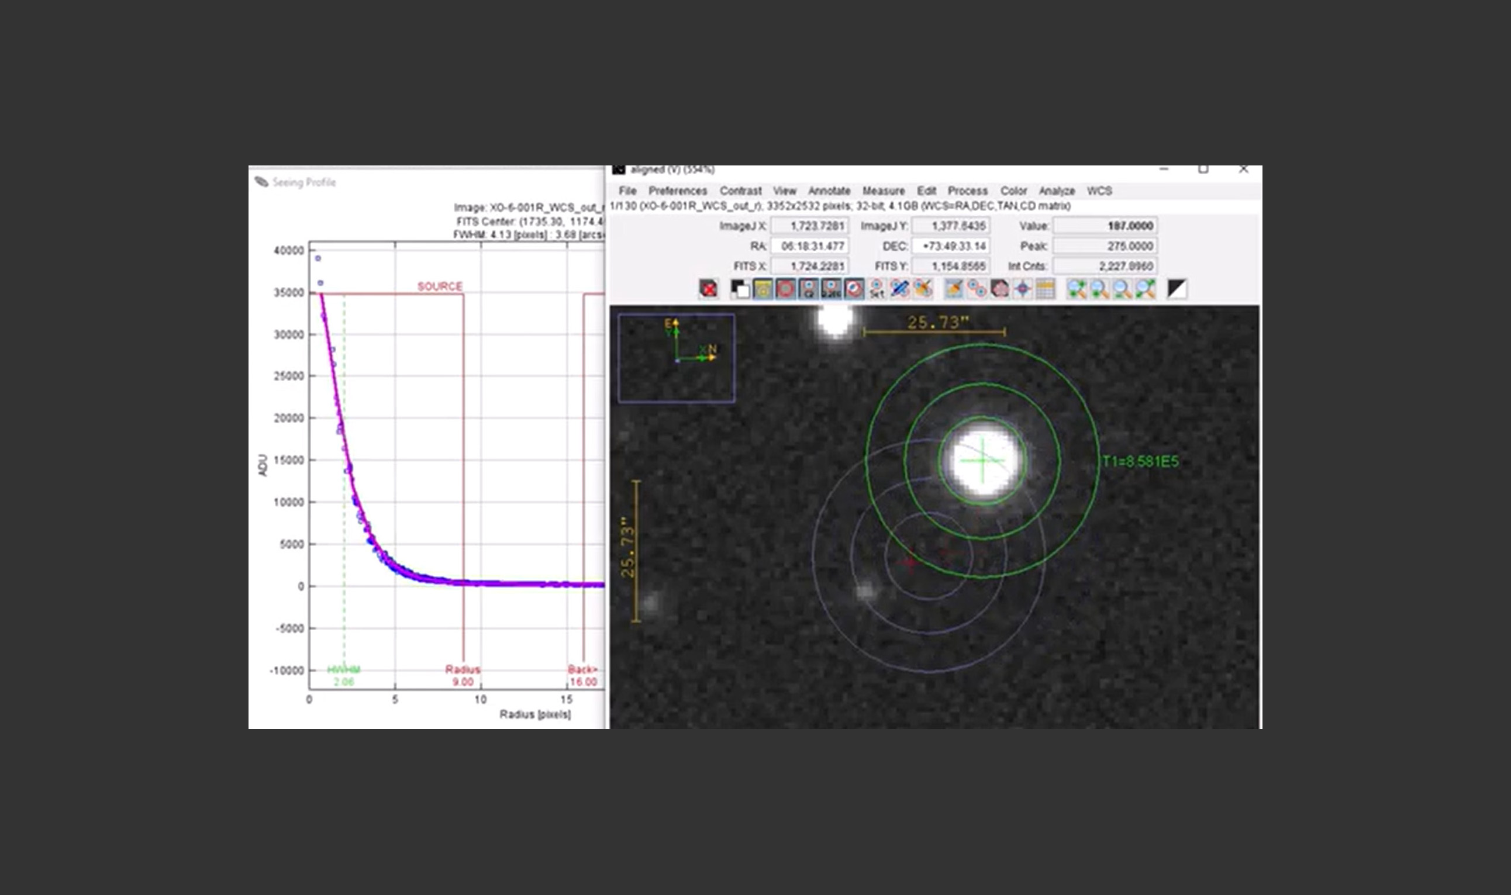Click the HWHM 2.06 marker label
1511x895 pixels.
(344, 675)
